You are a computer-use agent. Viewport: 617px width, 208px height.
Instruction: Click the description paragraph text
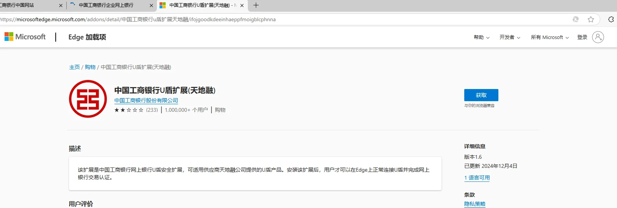tap(254, 174)
